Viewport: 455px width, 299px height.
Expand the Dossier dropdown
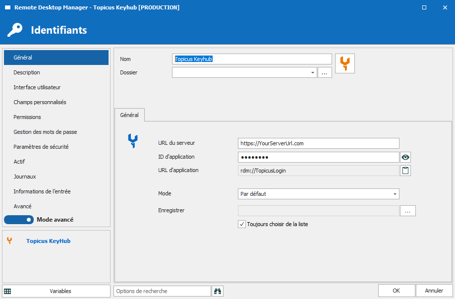[x=312, y=72]
